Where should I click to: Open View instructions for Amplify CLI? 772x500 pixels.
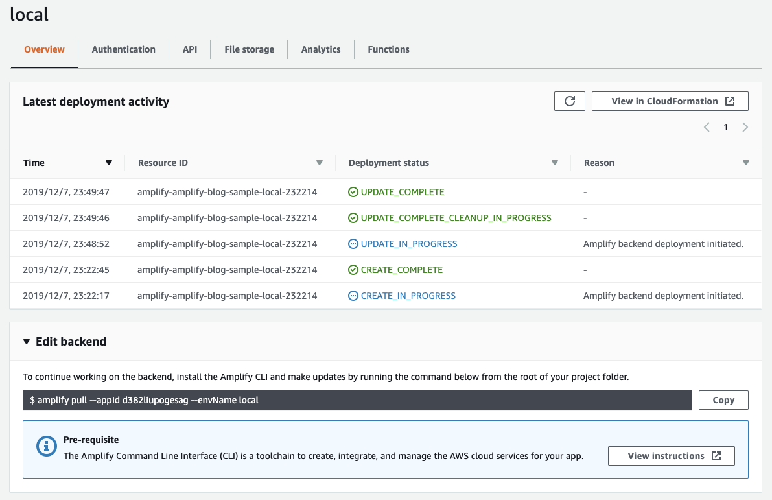click(x=671, y=456)
